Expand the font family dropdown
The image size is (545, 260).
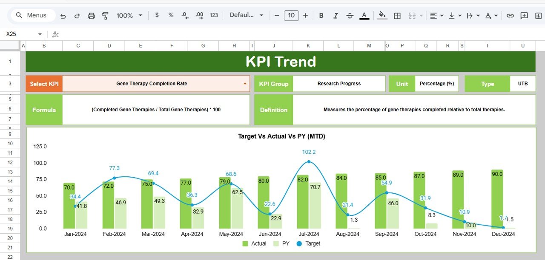[x=247, y=15]
